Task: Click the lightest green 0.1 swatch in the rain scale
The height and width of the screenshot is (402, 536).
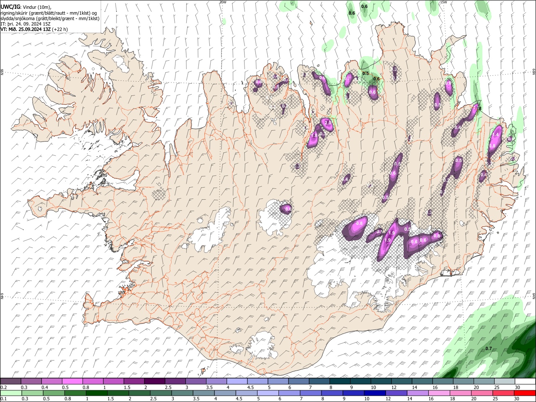Action: 11,393
